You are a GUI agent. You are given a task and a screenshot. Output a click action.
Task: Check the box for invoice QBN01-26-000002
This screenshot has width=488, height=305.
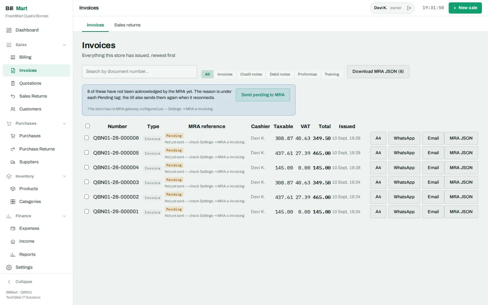tap(86, 197)
